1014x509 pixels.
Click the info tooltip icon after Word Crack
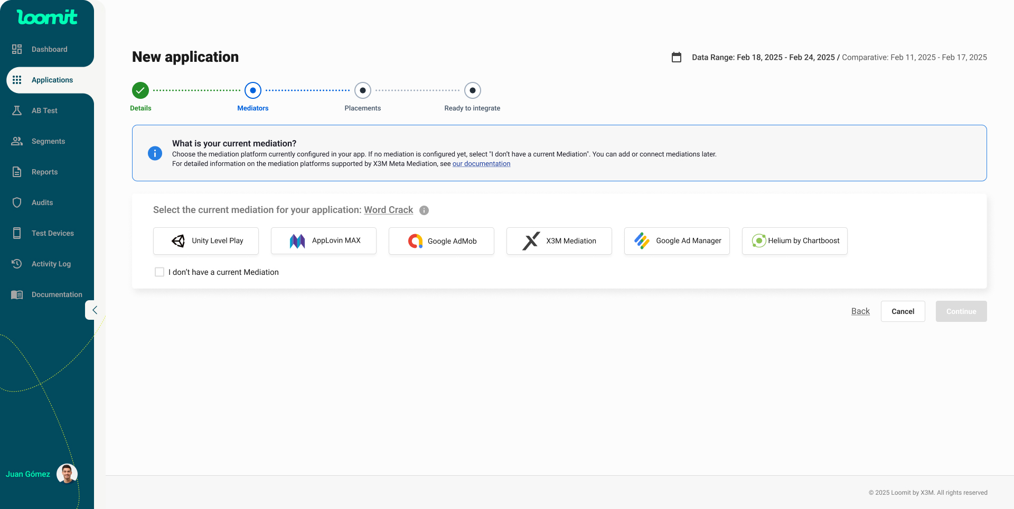[x=424, y=210]
